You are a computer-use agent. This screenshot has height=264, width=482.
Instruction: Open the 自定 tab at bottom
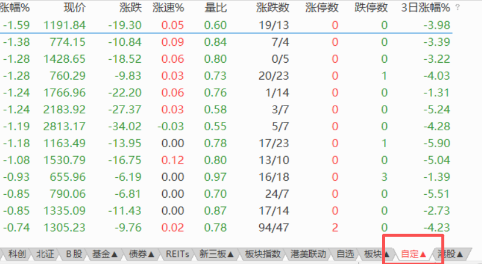point(413,254)
